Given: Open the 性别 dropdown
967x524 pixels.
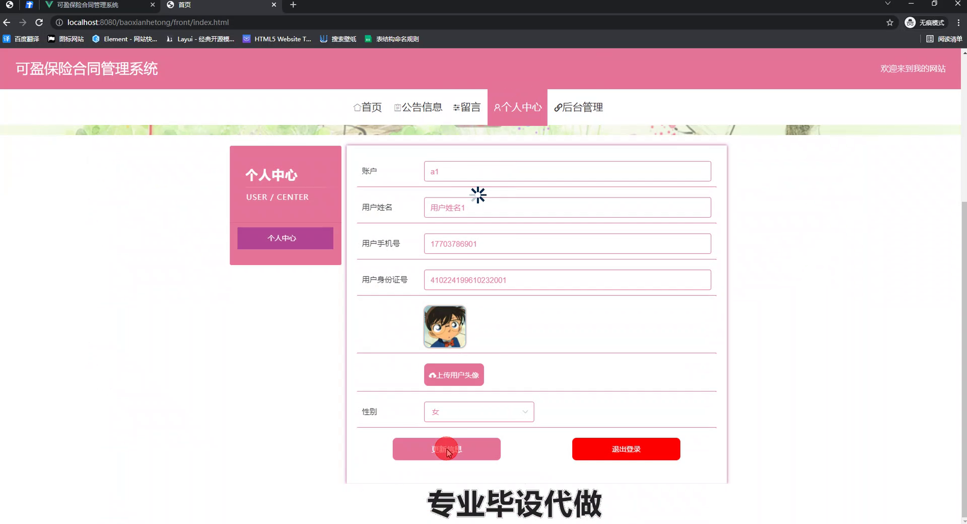Looking at the screenshot, I should pyautogui.click(x=479, y=412).
